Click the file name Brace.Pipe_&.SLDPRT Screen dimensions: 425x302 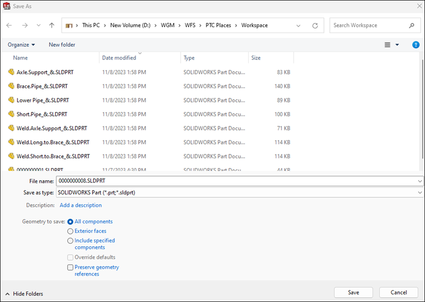pyautogui.click(x=42, y=87)
